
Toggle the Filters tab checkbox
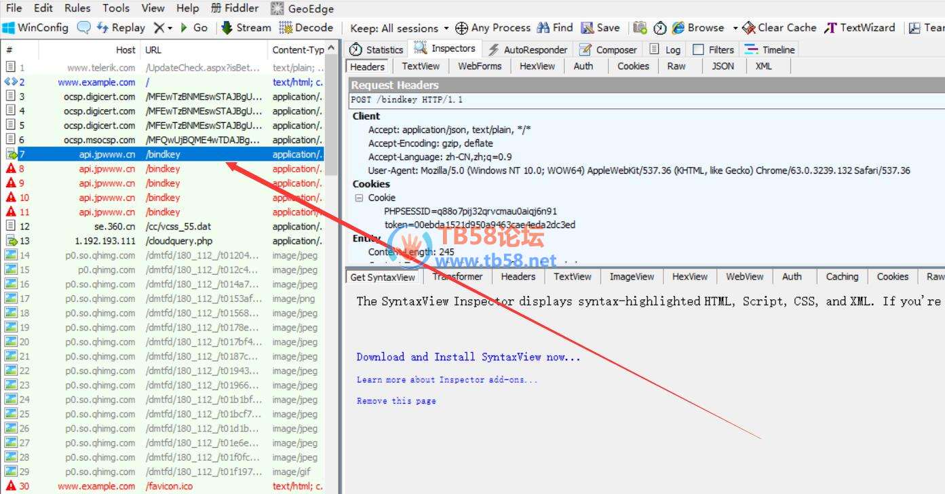pos(698,50)
